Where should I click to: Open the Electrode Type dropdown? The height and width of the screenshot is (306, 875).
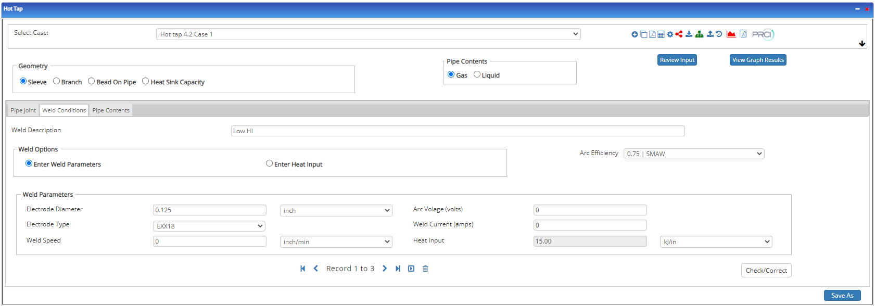click(209, 226)
